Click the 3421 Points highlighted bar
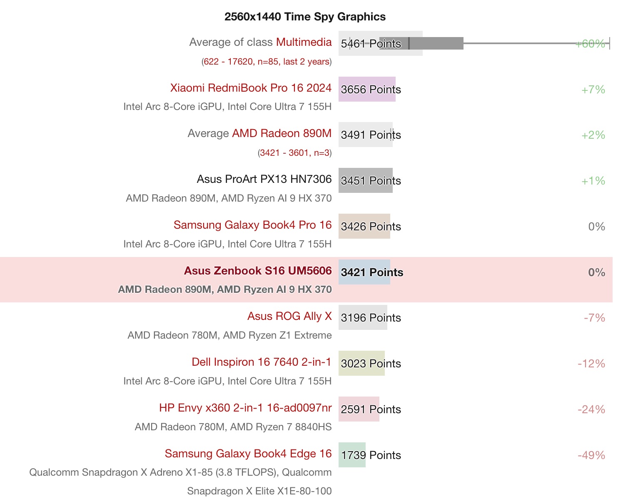This screenshot has height=504, width=638. coord(364,272)
